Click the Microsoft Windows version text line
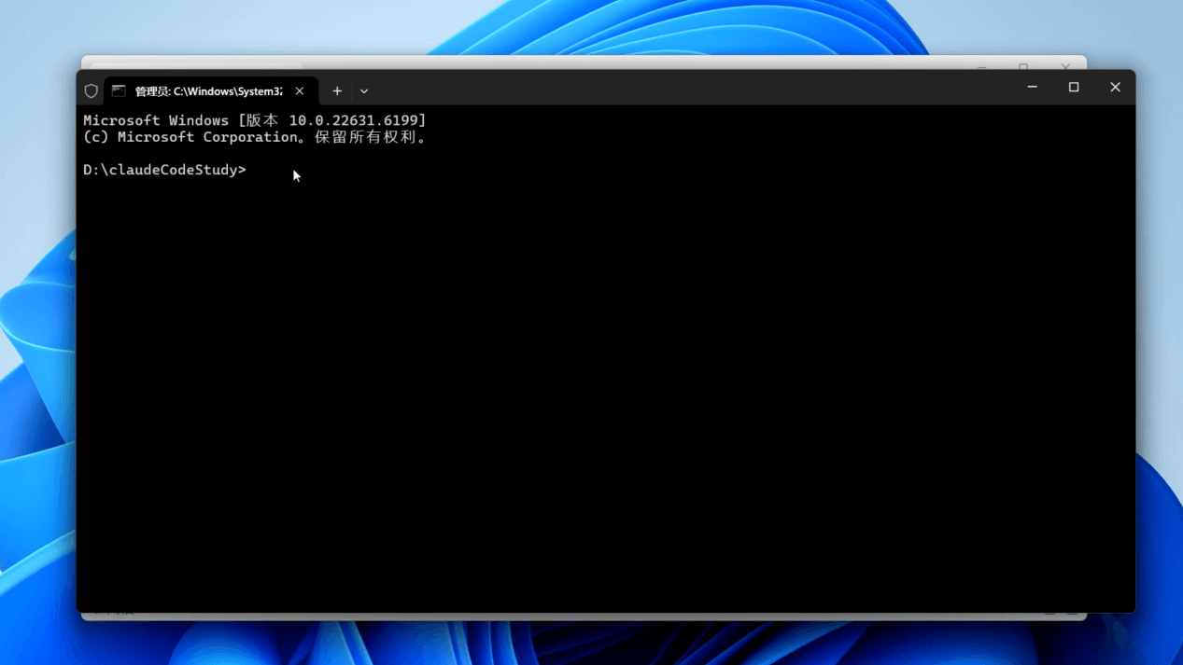This screenshot has height=665, width=1183. [254, 120]
